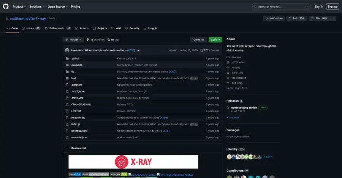Open the Activity link in About
342x178 pixels.
[233, 67]
